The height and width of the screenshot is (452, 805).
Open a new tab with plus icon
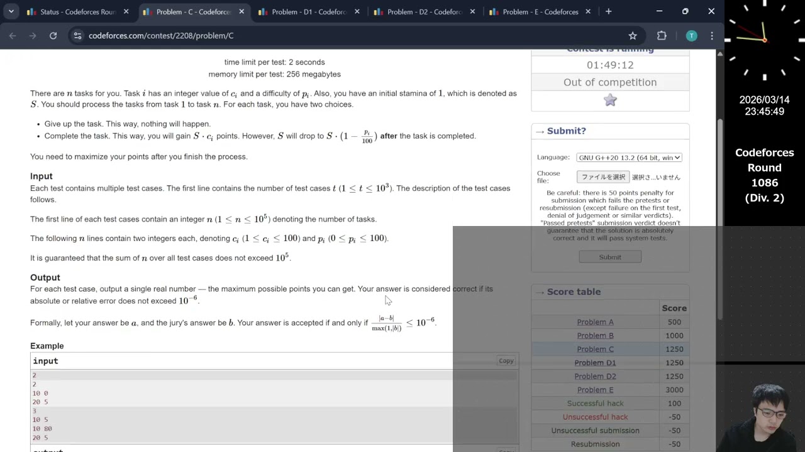coord(608,11)
